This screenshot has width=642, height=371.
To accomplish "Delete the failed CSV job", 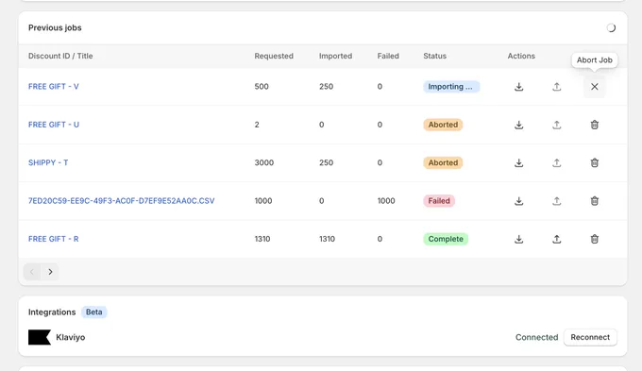I will pyautogui.click(x=595, y=201).
